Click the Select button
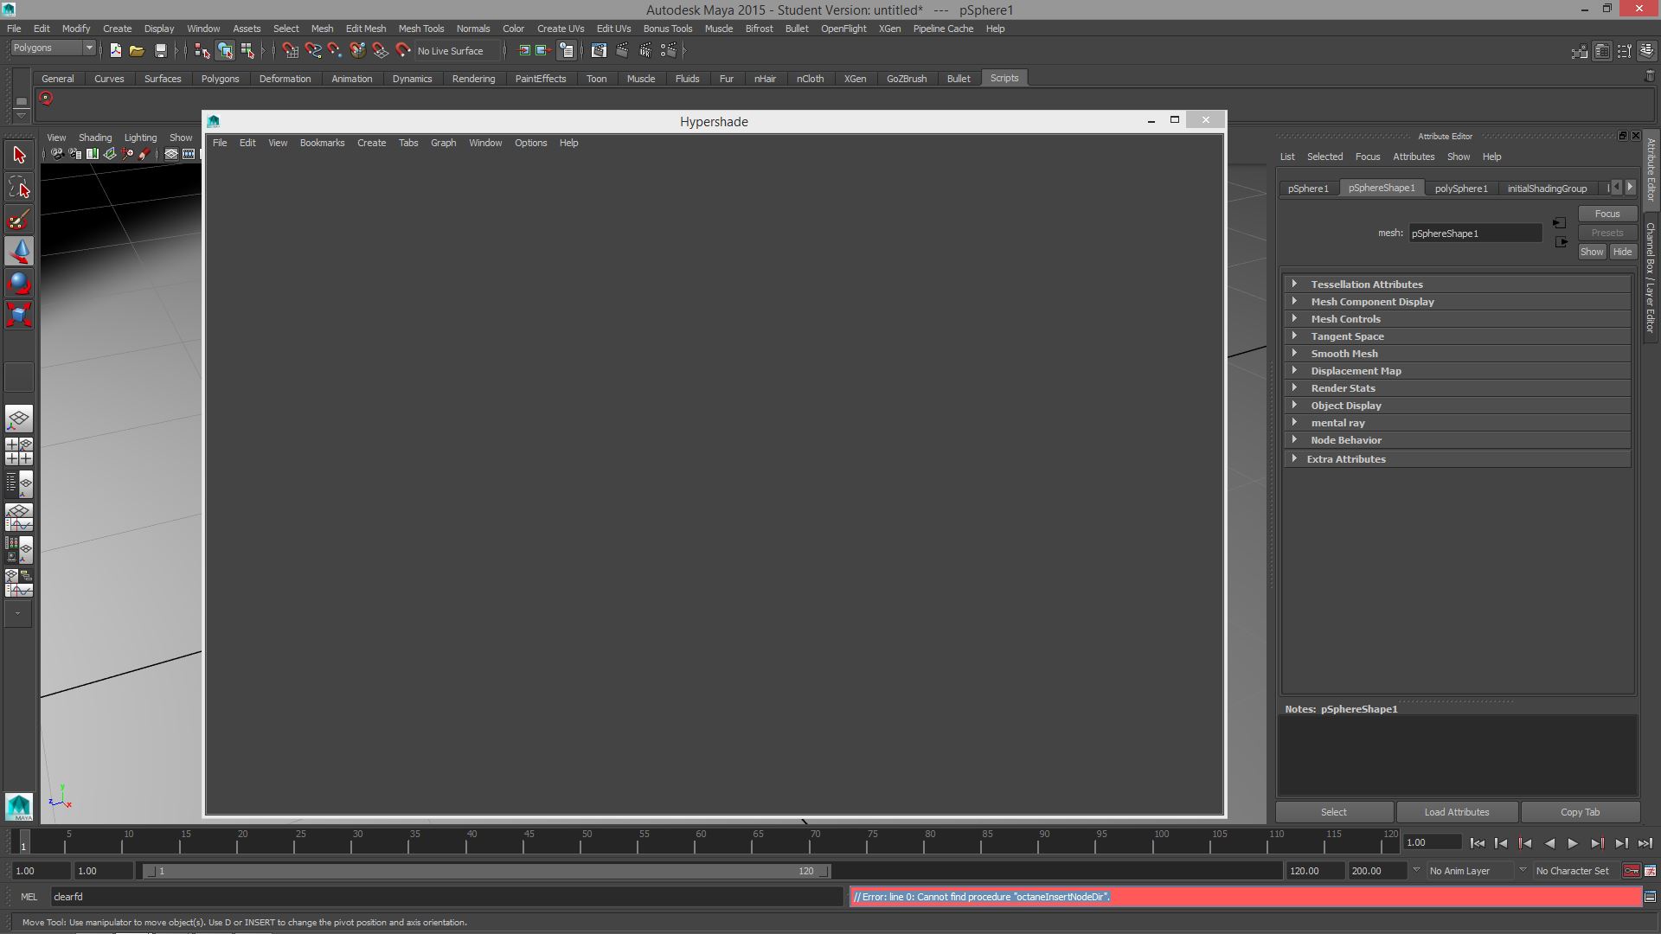The image size is (1661, 934). [1334, 812]
